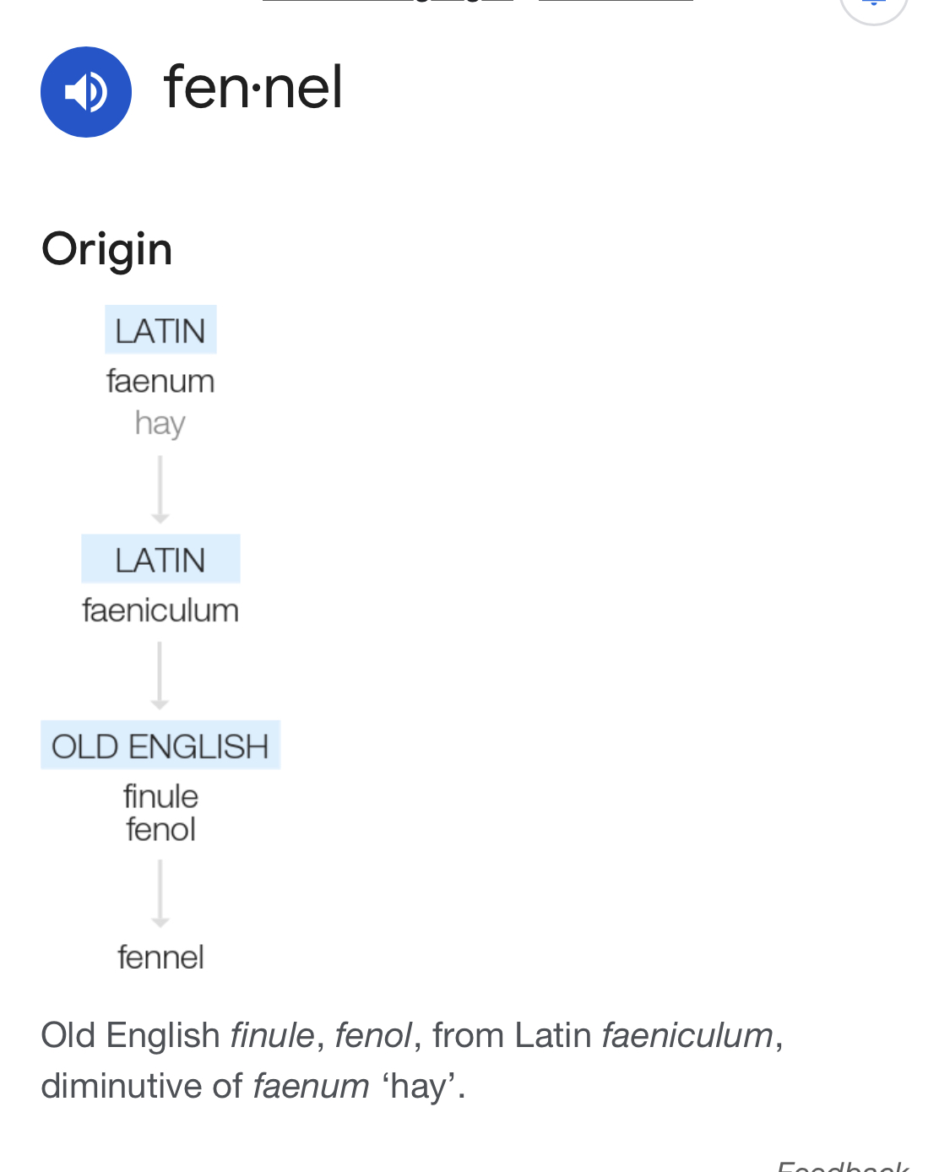Tap italic "faeniculum" in the description sentence
The height and width of the screenshot is (1172, 950).
click(x=687, y=1035)
